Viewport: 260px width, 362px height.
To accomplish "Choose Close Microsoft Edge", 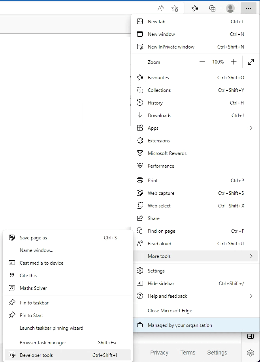I will pos(195,311).
